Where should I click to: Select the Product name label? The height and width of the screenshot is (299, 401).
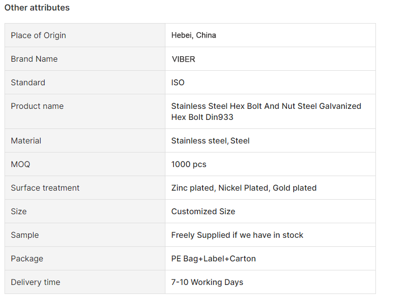[37, 106]
